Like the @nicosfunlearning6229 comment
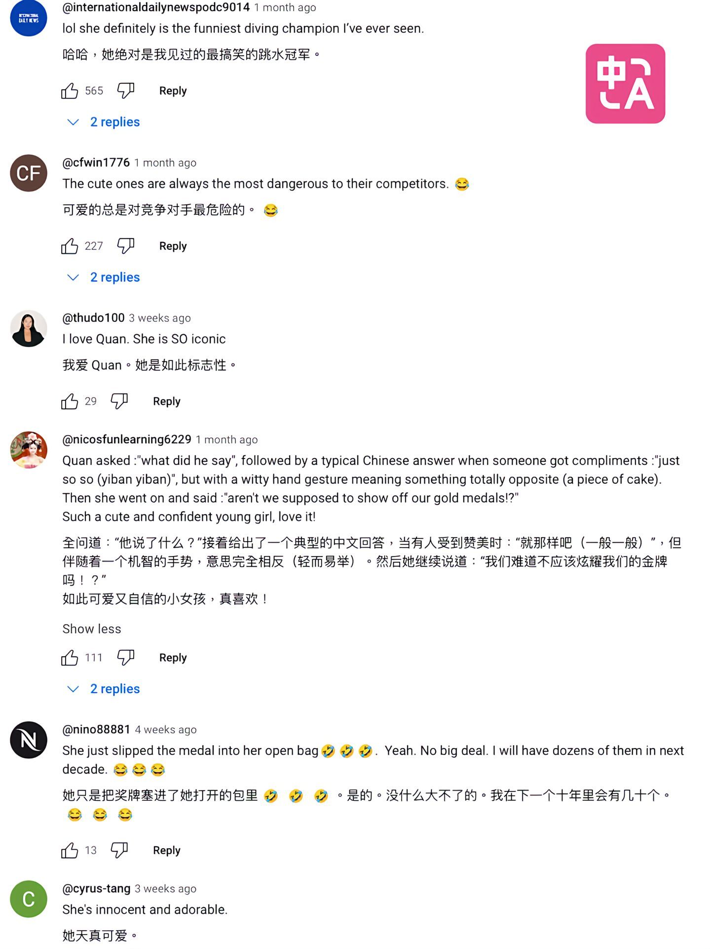Screen dimensions: 710x949 click(70, 657)
